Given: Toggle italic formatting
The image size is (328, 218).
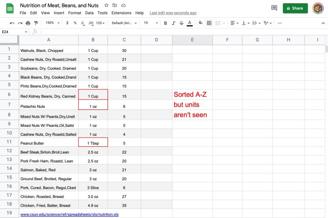Looking at the screenshot, I should pos(174,23).
